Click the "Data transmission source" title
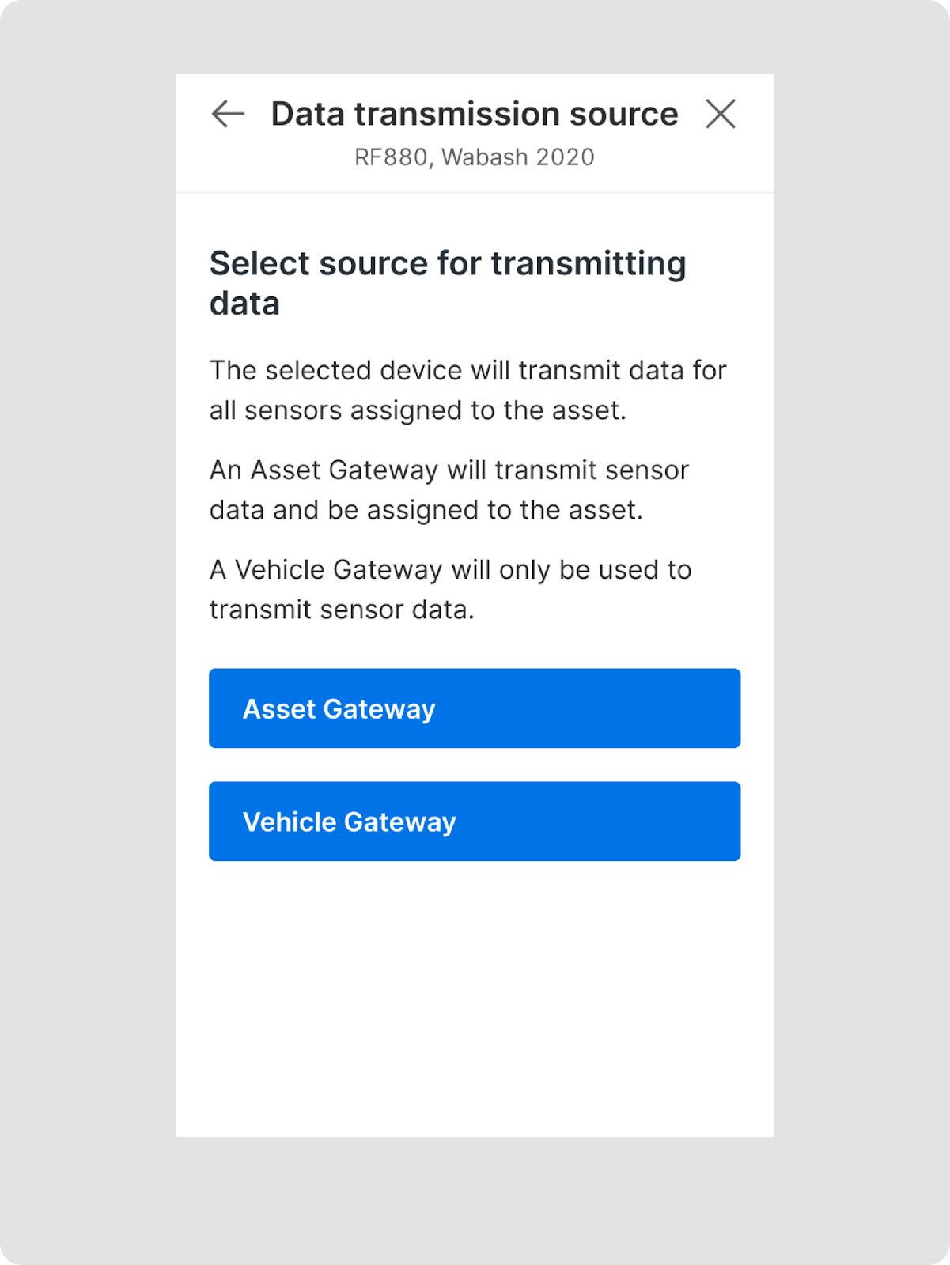The height and width of the screenshot is (1265, 950). coord(474,114)
